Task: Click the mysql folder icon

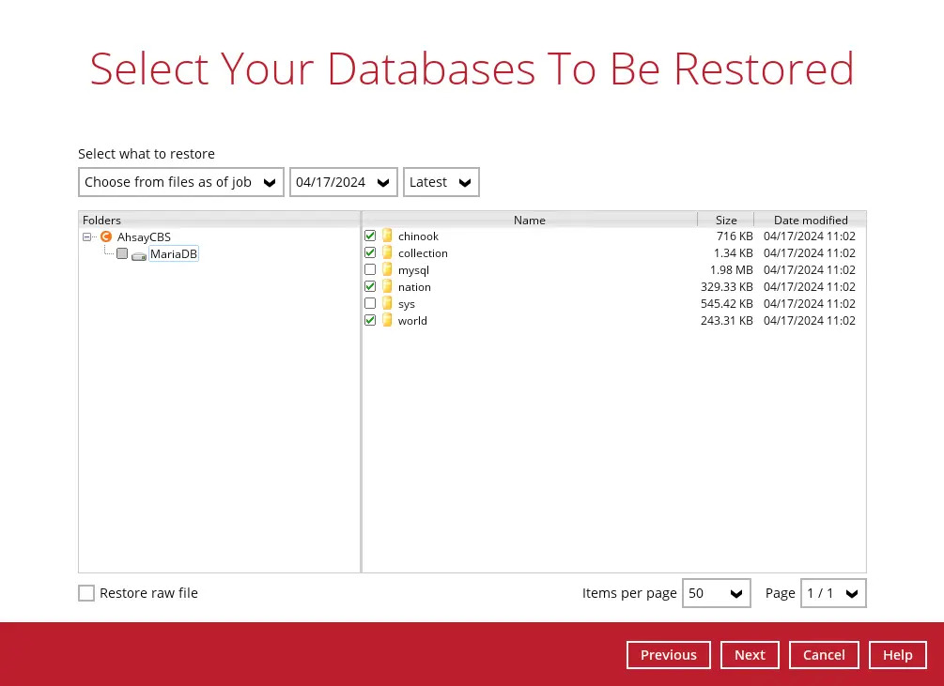Action: click(387, 270)
